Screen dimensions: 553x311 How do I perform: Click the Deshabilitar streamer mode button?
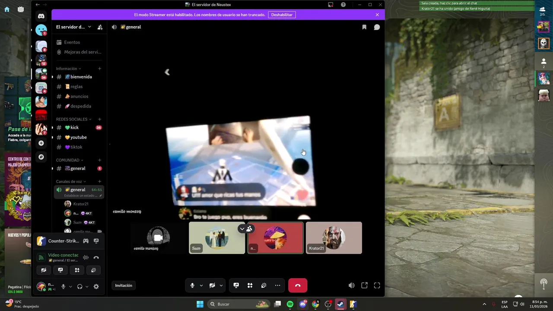pos(282,15)
